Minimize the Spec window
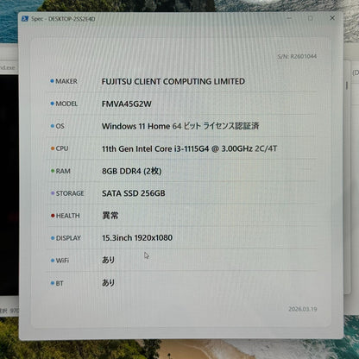Screen dimensions: 359x359 click(x=289, y=18)
